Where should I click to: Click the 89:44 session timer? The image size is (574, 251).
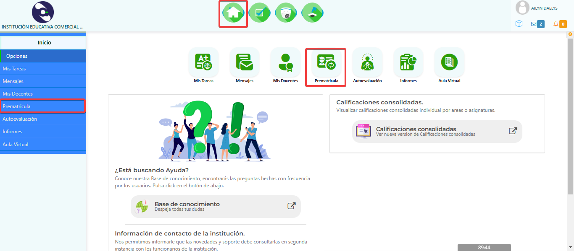pyautogui.click(x=484, y=248)
